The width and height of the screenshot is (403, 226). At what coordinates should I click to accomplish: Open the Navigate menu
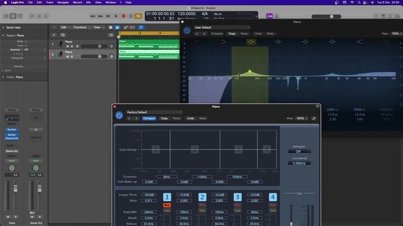click(63, 3)
